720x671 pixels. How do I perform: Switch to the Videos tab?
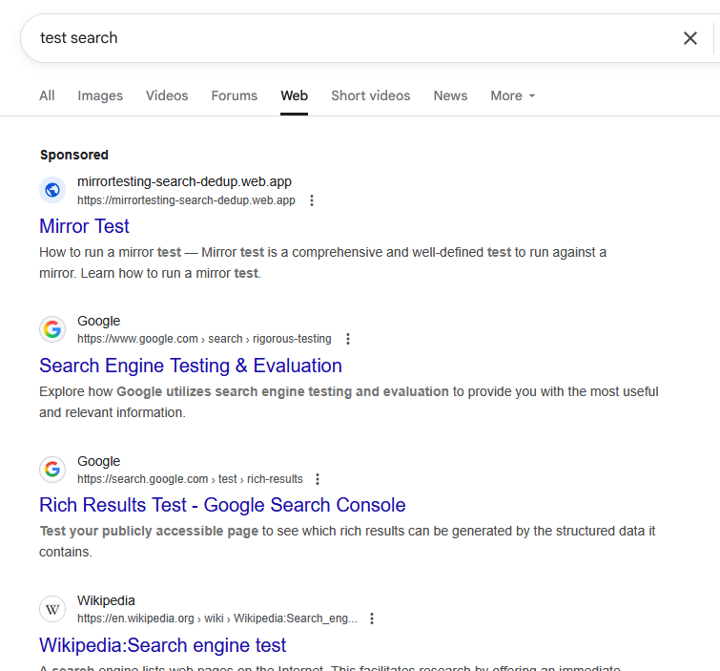[x=167, y=95]
